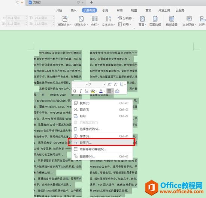The width and height of the screenshot is (206, 198).
Task: Click the paragraph alignment button
Action: tap(109, 91)
